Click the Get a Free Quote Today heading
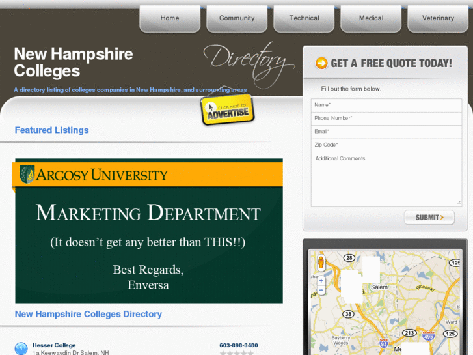This screenshot has height=355, width=473. pos(391,63)
